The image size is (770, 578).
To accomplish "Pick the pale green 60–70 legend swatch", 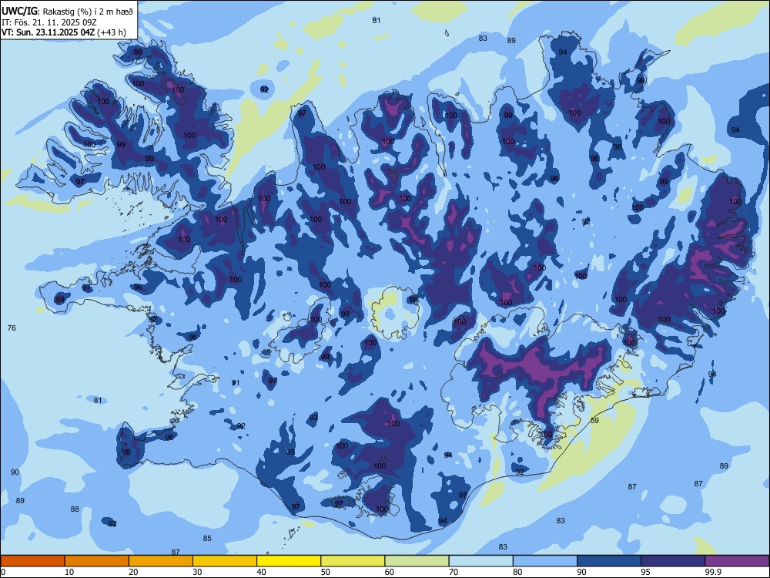I will [x=417, y=561].
